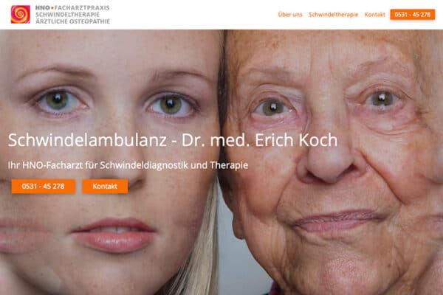Click the elderly woman's mouth in the photo

click(339, 221)
